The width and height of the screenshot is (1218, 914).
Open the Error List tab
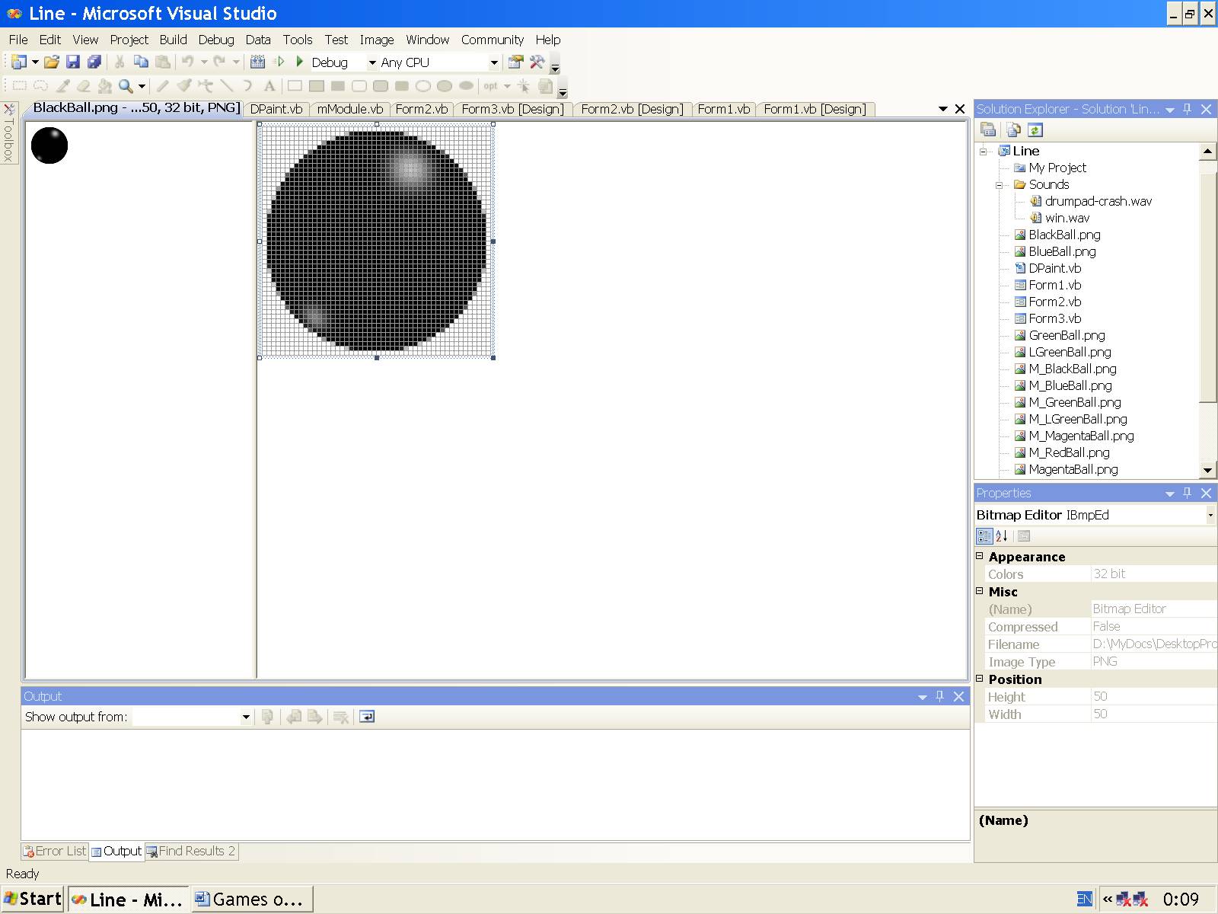click(x=55, y=851)
